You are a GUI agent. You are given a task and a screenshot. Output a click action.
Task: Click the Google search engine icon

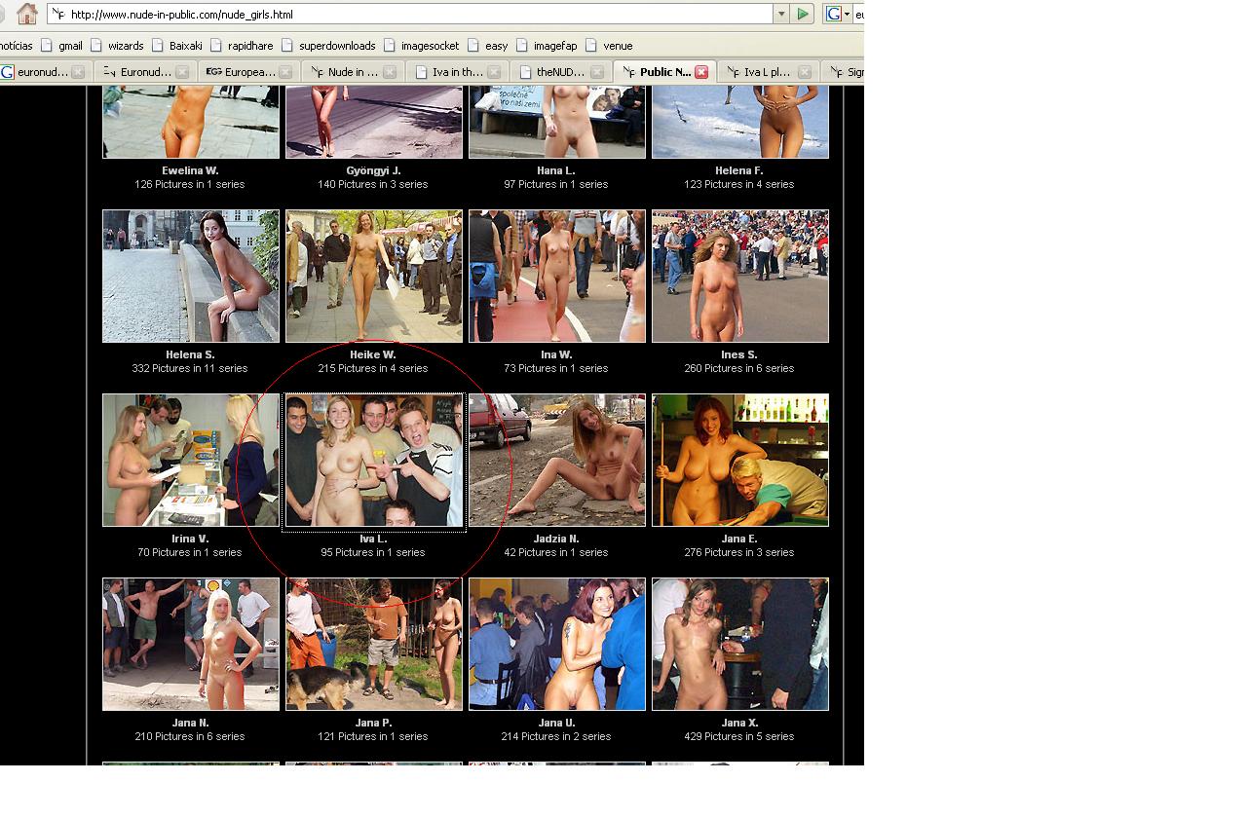click(x=833, y=14)
